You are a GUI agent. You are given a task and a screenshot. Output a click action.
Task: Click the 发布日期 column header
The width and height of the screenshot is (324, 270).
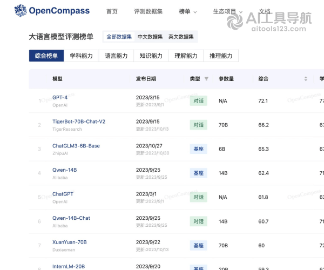point(146,79)
